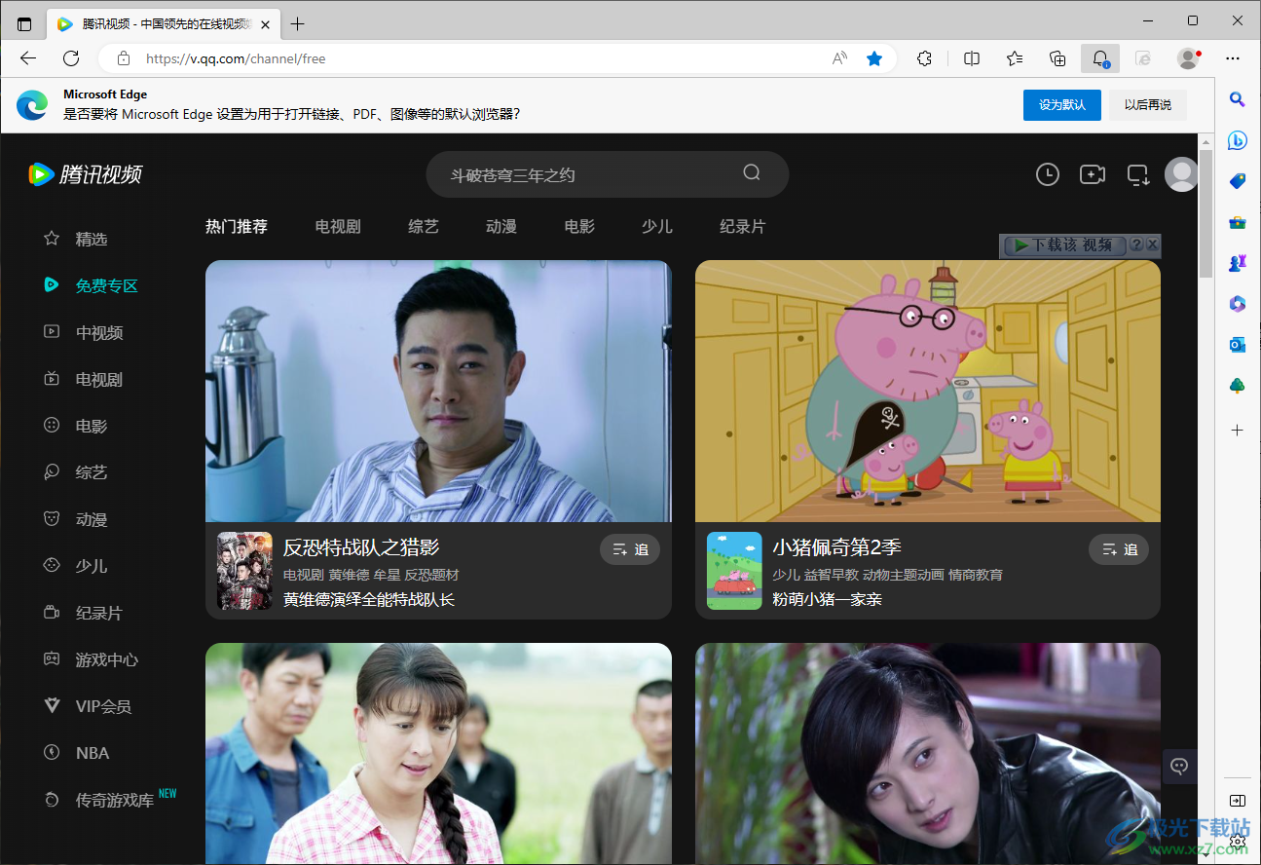Switch to the 少儿 top category tab

tap(657, 226)
